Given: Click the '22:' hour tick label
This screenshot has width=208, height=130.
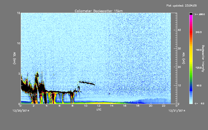Looking at the screenshot, I should tap(164, 106).
